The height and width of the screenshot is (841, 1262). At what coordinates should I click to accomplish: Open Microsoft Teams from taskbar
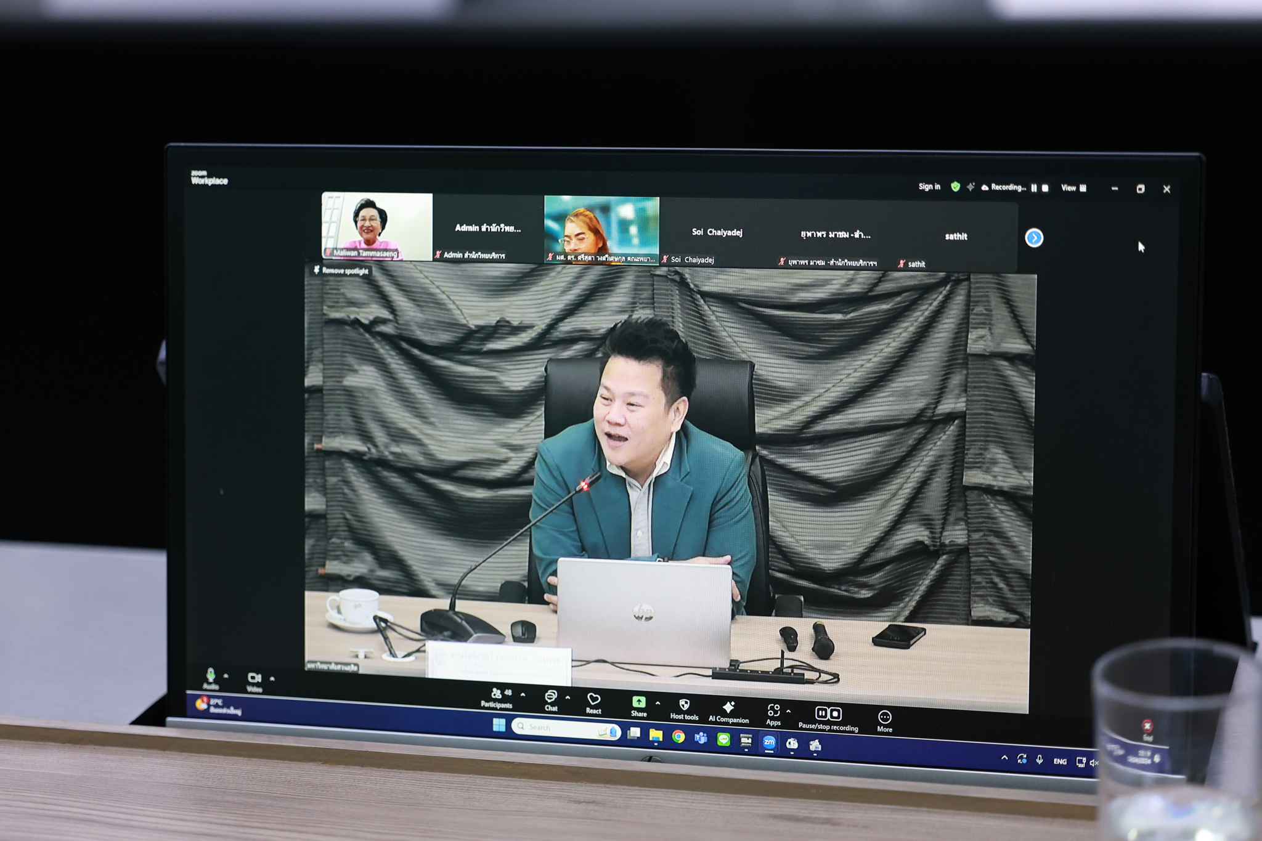coord(701,737)
